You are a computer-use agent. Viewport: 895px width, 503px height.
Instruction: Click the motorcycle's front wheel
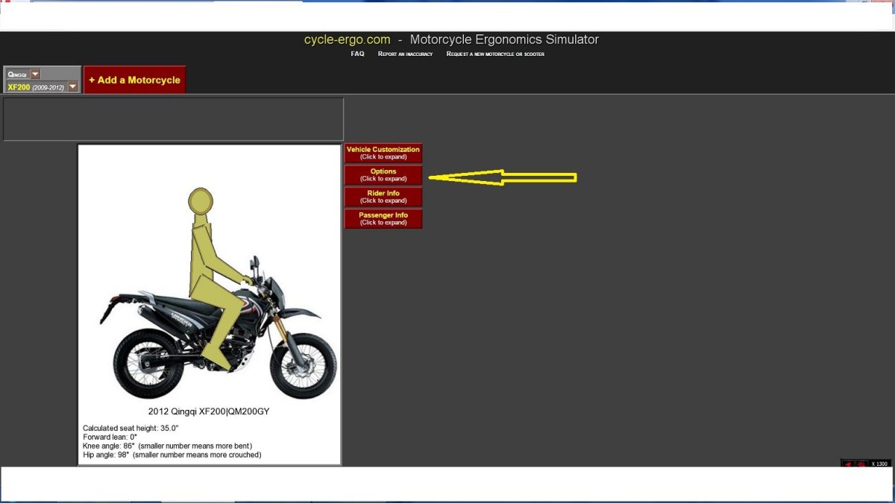304,363
